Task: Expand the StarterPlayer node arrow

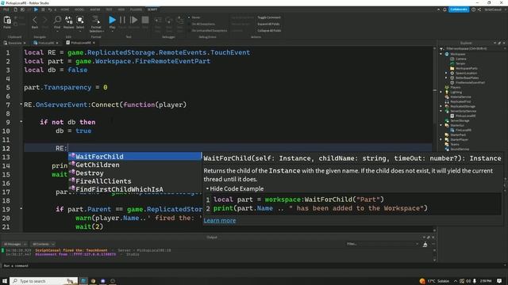Action: click(x=441, y=139)
